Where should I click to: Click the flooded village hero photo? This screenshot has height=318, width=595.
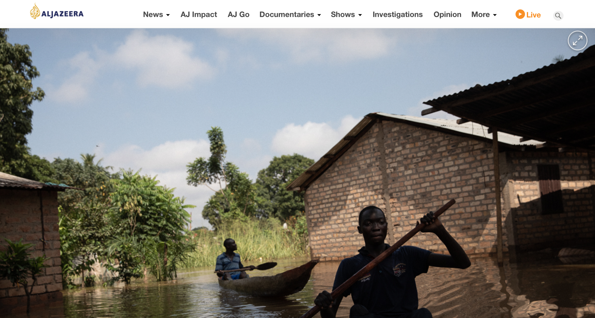pyautogui.click(x=297, y=173)
